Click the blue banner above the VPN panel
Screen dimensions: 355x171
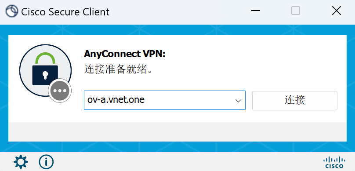[x=177, y=30]
